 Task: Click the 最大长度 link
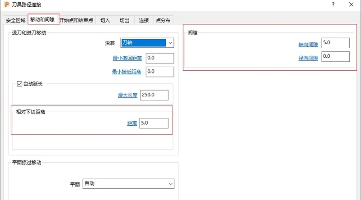(x=128, y=95)
